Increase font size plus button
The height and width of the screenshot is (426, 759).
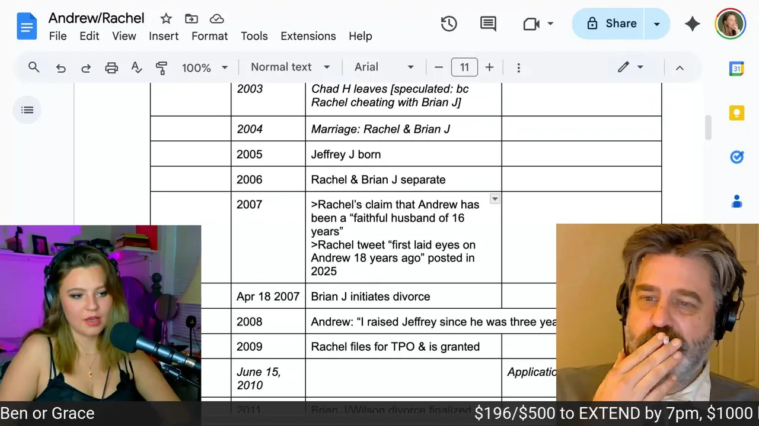pyautogui.click(x=489, y=67)
